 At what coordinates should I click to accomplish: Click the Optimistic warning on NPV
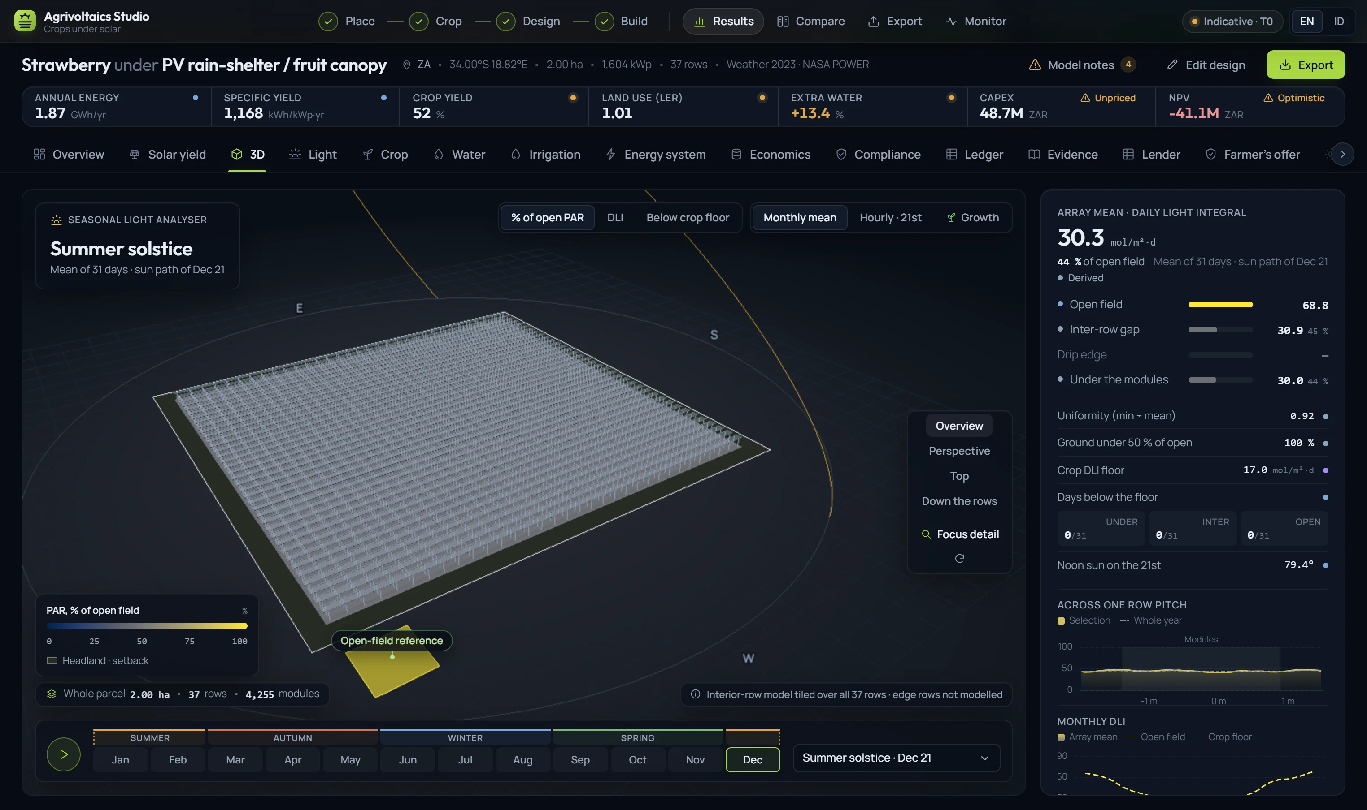coord(1294,98)
